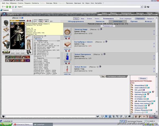This screenshot has width=159, height=126.
Task: Click the blue pet creature icon
Action: (23, 45)
